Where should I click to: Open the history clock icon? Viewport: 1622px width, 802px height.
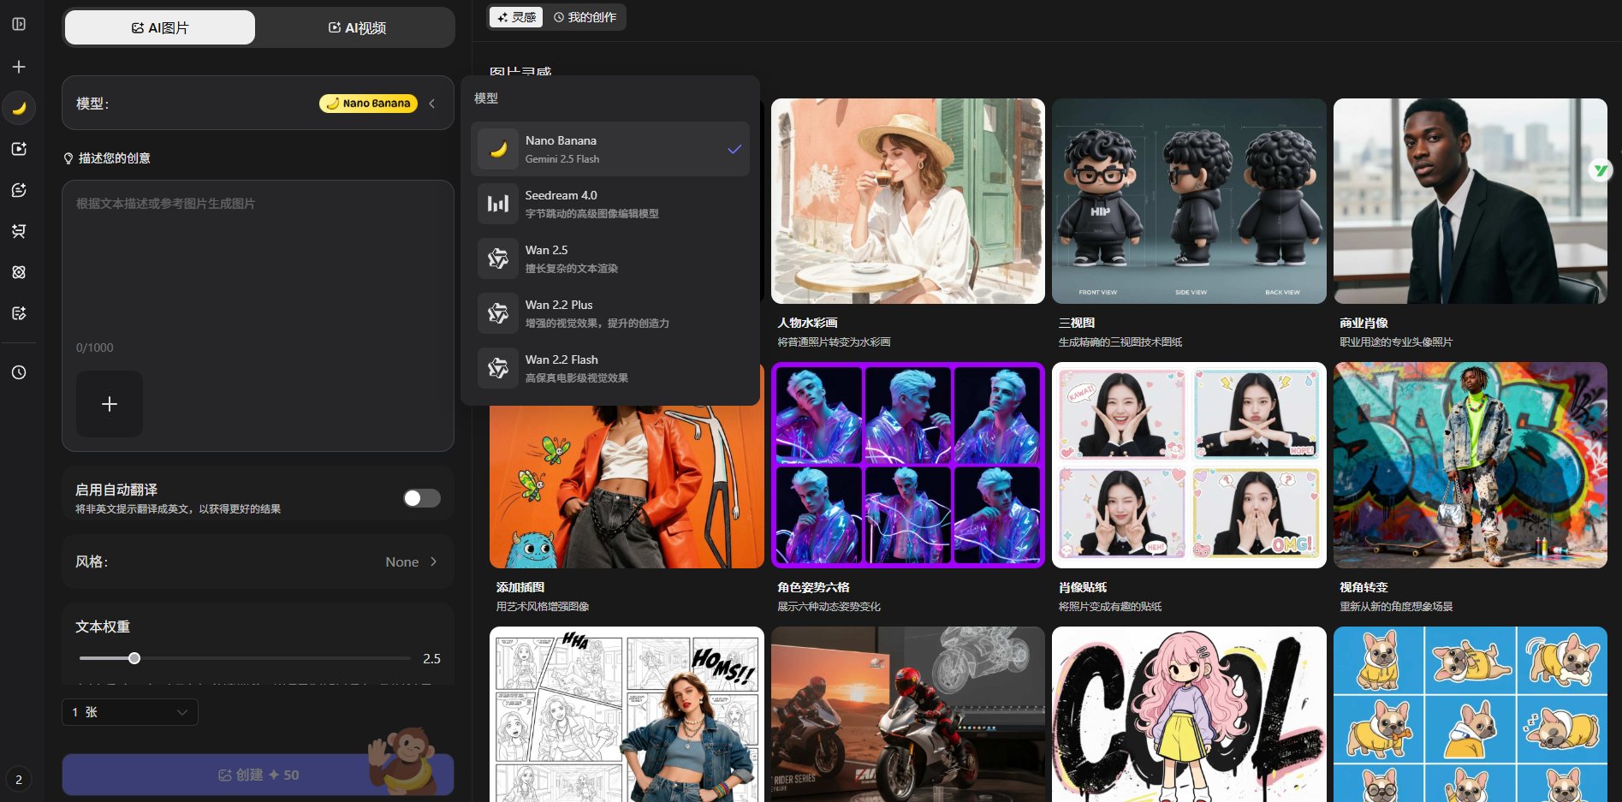pyautogui.click(x=19, y=372)
